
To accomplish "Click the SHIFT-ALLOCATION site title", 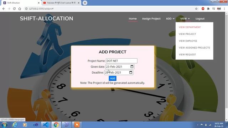I will 47,18.
